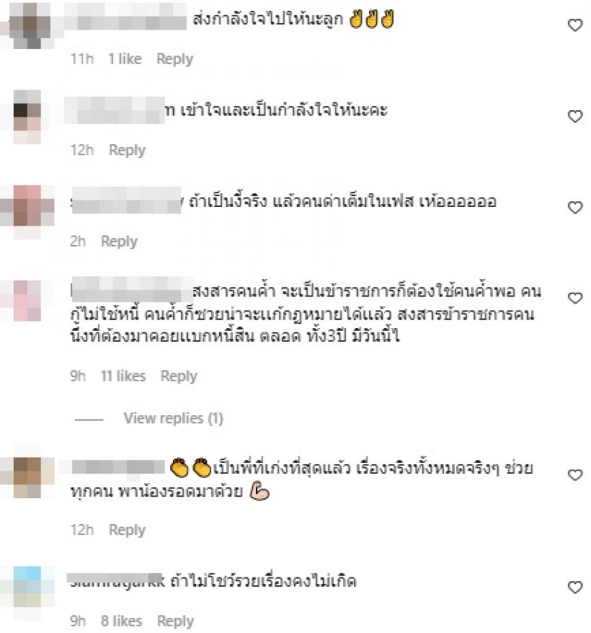Open the 11 likes list
The image size is (591, 633).
pos(123,376)
